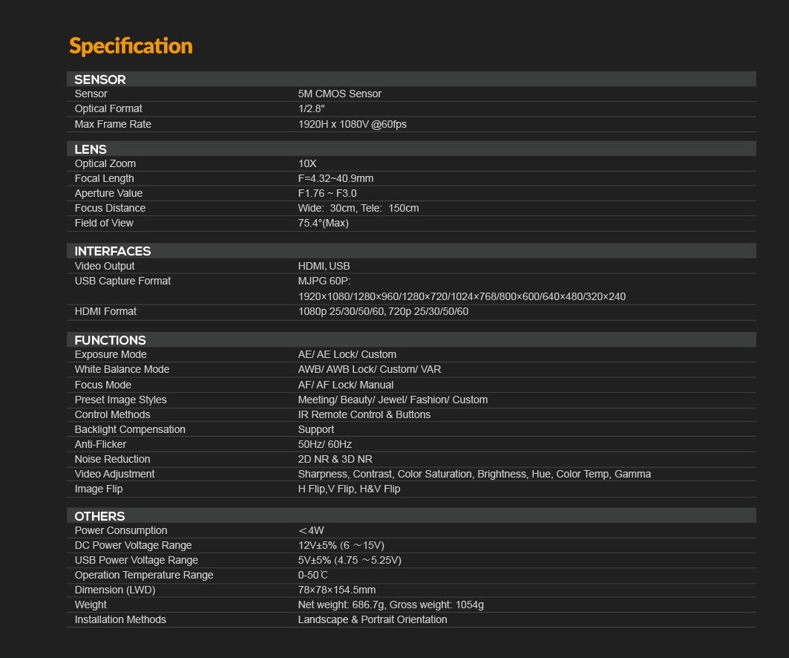Click the FUNCTIONS section header

110,340
